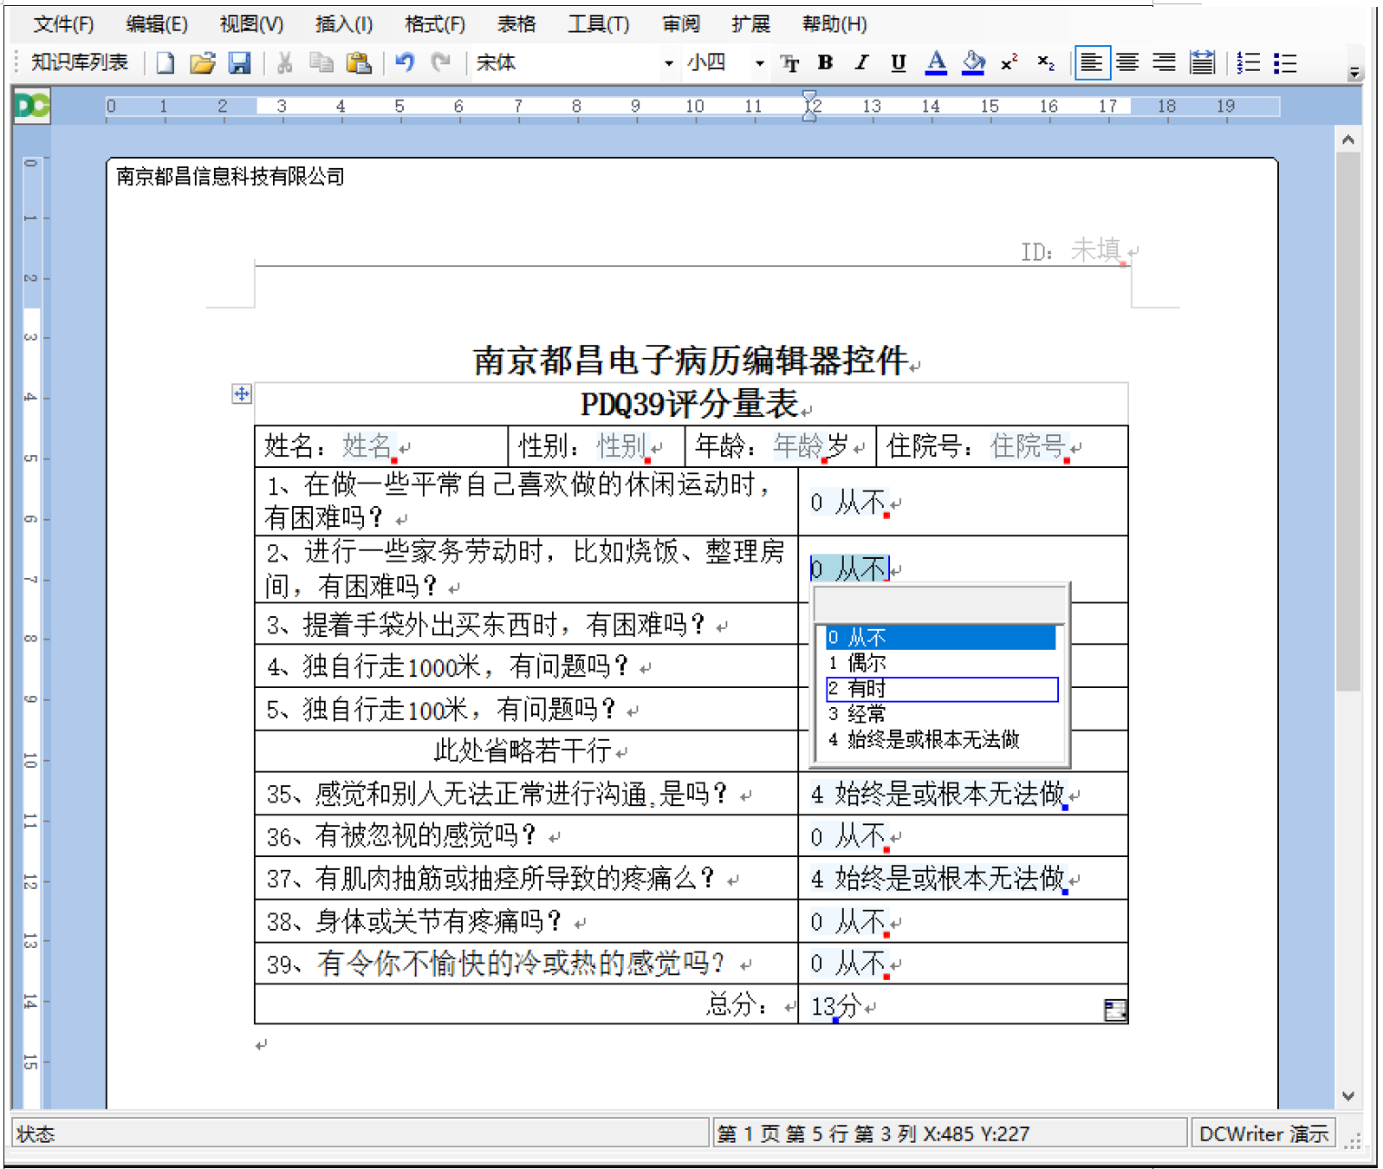
Task: Open answer field for question 39
Action: [849, 964]
